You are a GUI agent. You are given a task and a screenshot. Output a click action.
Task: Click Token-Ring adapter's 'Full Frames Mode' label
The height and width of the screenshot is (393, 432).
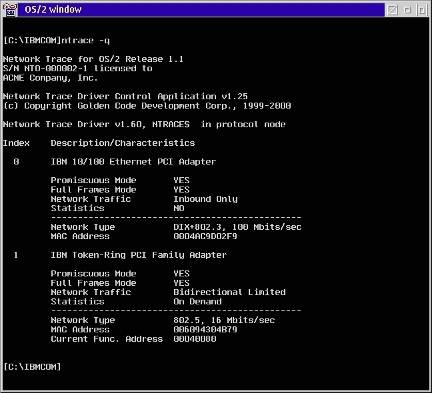point(93,283)
